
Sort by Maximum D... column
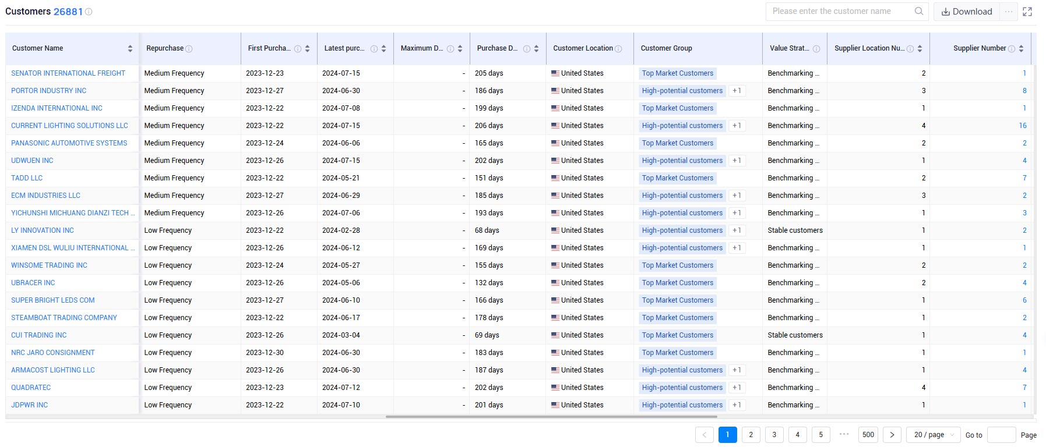pos(460,49)
